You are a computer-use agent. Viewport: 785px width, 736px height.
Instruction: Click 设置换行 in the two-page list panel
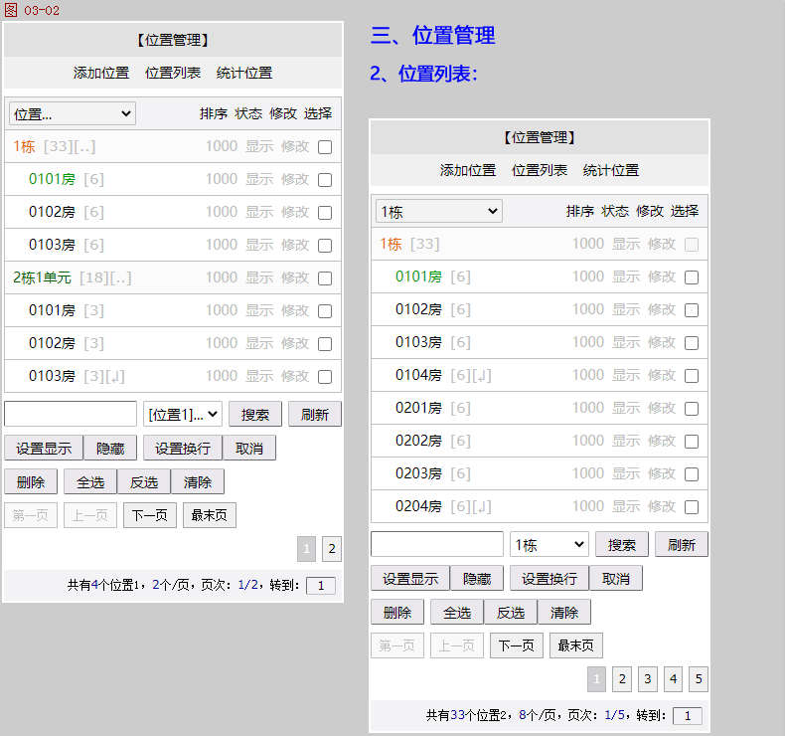click(x=182, y=449)
